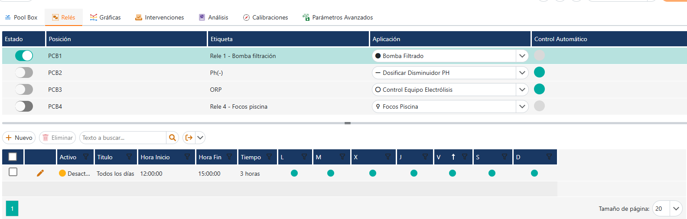Check the select-all header checkbox

click(13, 157)
